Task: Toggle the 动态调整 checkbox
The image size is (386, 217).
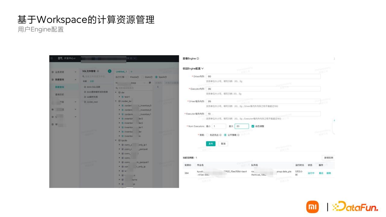Action: click(253, 126)
